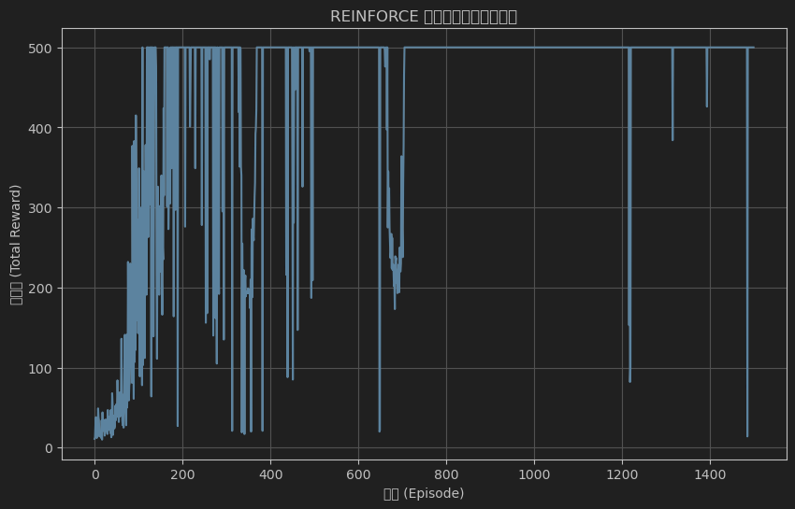Select y-axis tick label 400

coord(43,128)
